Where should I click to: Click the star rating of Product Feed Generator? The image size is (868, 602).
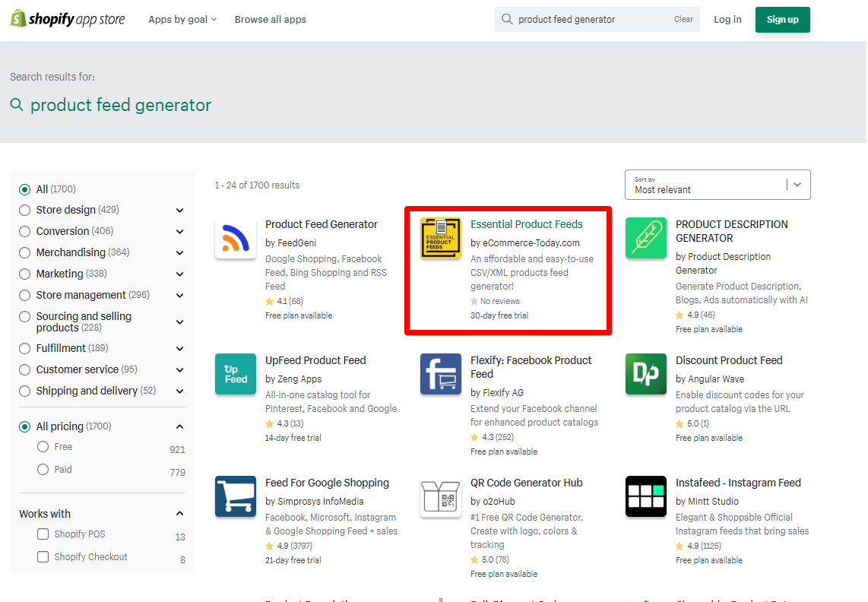[x=284, y=301]
